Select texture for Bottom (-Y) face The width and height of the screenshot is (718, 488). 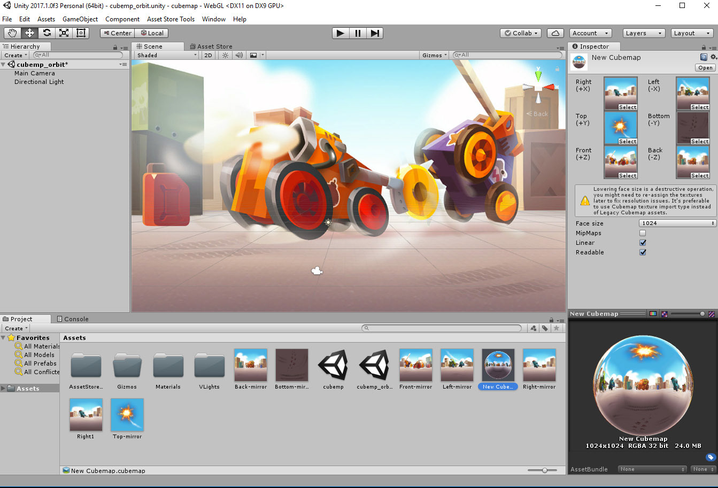700,141
